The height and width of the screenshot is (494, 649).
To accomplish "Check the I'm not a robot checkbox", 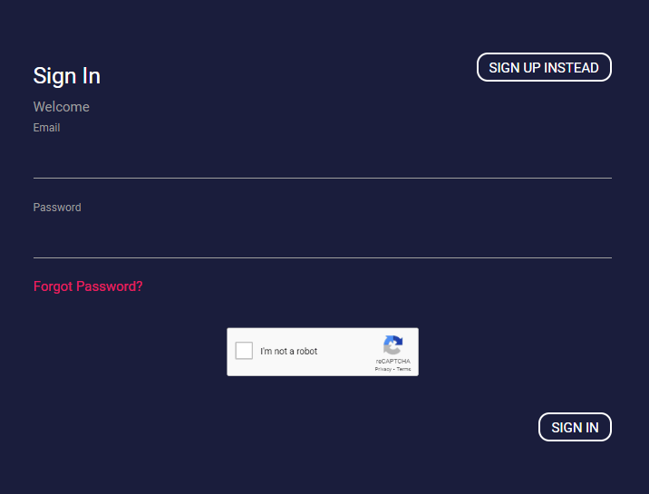I will [x=244, y=351].
